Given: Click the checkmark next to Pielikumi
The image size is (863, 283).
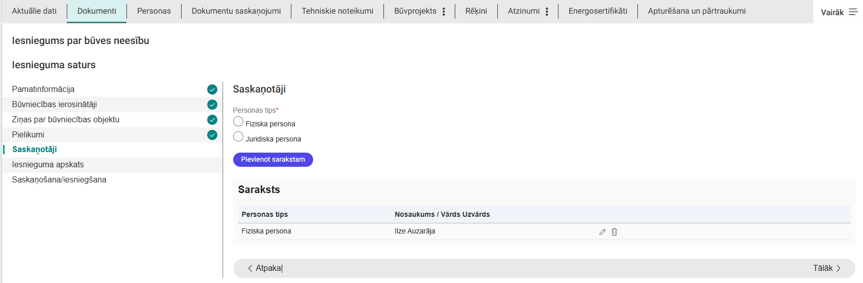Looking at the screenshot, I should click(212, 135).
